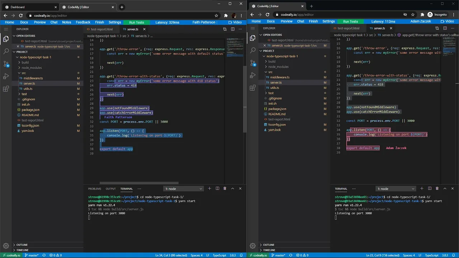Open Manage gear in left window activity bar
Image resolution: width=459 pixels, height=258 pixels.
[6, 246]
